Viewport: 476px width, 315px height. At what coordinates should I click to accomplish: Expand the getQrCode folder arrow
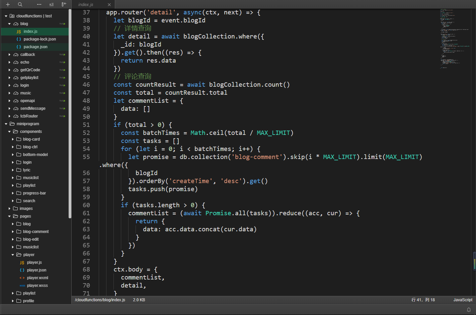coord(9,70)
